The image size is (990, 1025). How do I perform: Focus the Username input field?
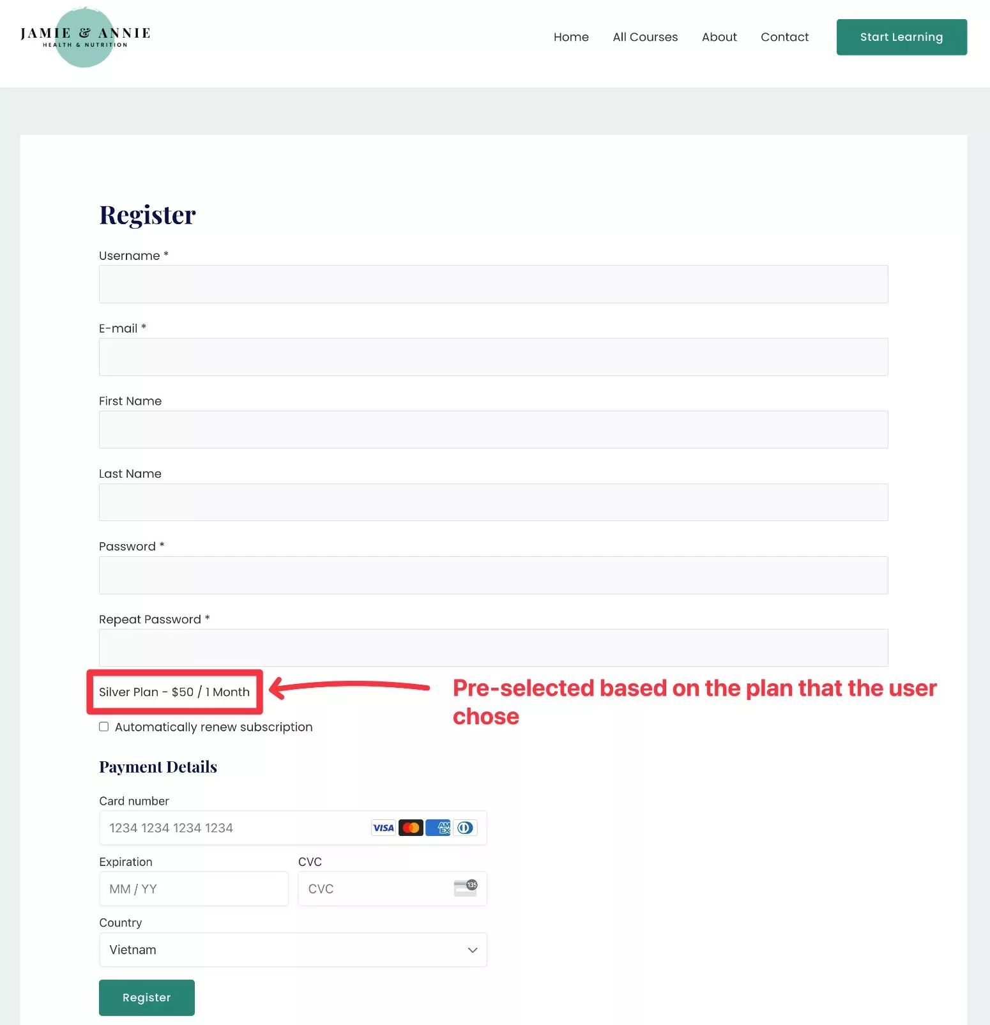493,284
